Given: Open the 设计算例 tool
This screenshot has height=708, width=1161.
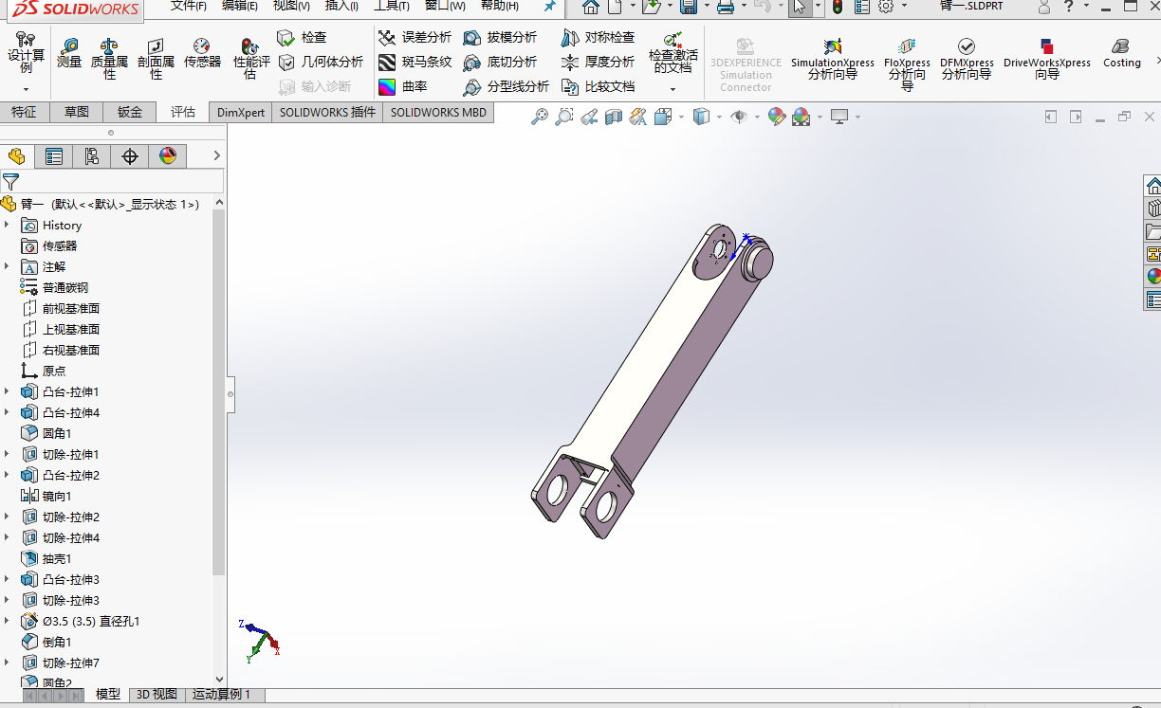Looking at the screenshot, I should [26, 54].
